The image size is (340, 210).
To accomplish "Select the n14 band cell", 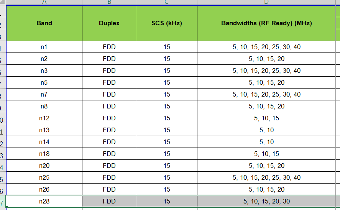I will (44, 142).
